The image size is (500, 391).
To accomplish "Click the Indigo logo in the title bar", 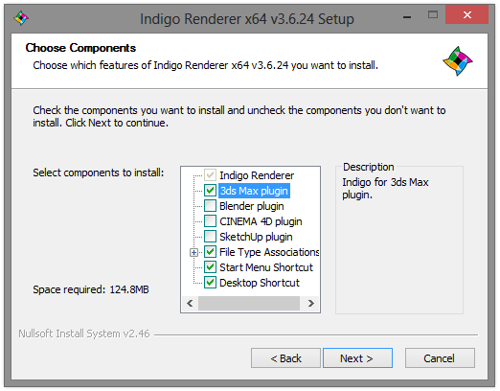I will click(x=21, y=18).
